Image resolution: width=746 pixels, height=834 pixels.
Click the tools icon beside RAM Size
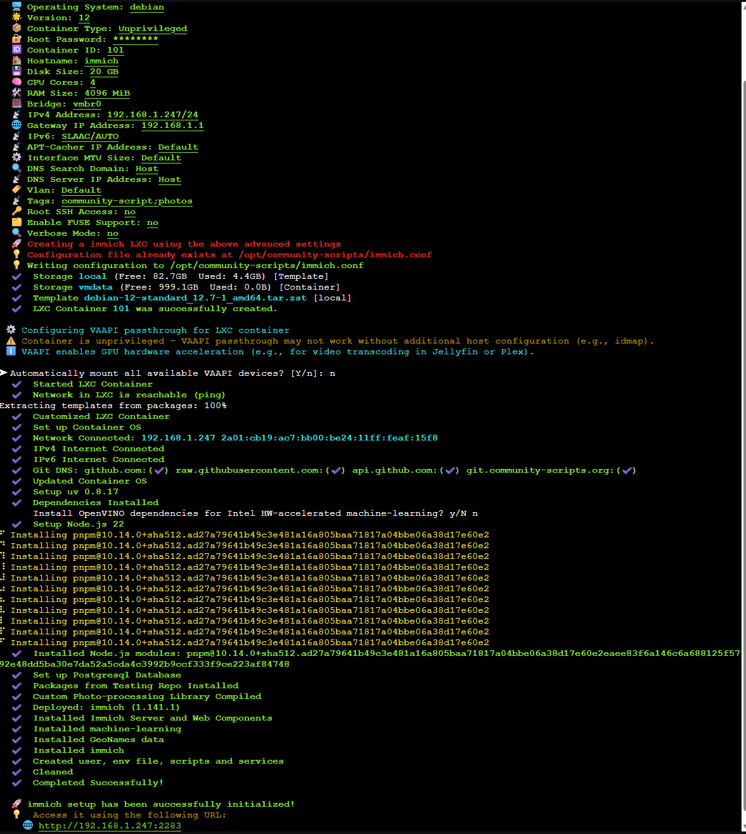16,93
